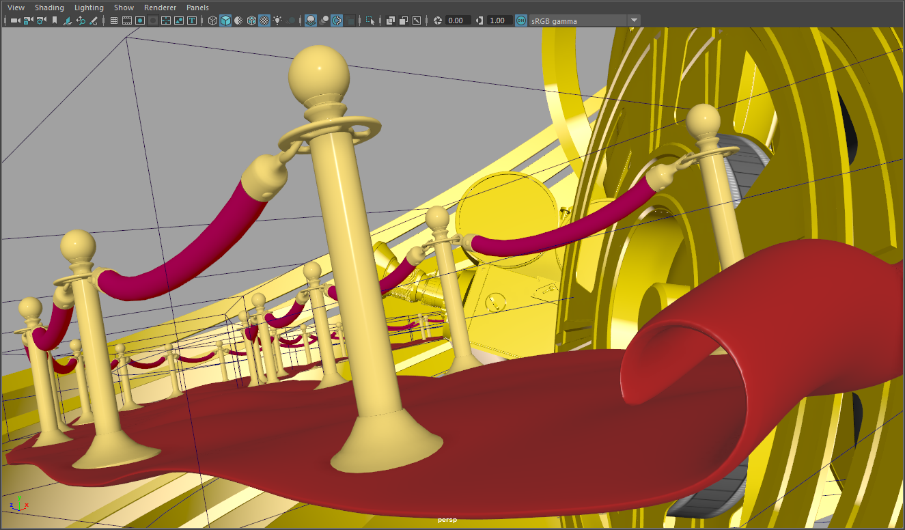This screenshot has height=530, width=905.
Task: Toggle the color management ON button
Action: click(x=521, y=20)
